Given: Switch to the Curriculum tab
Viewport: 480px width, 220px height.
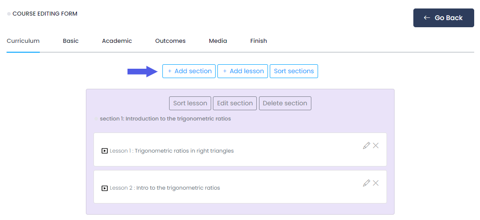Looking at the screenshot, I should coord(23,41).
